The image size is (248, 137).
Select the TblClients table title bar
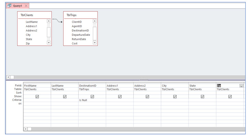(x=34, y=15)
